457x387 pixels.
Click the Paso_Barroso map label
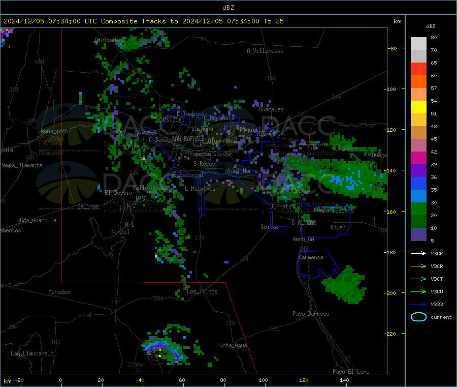311,314
